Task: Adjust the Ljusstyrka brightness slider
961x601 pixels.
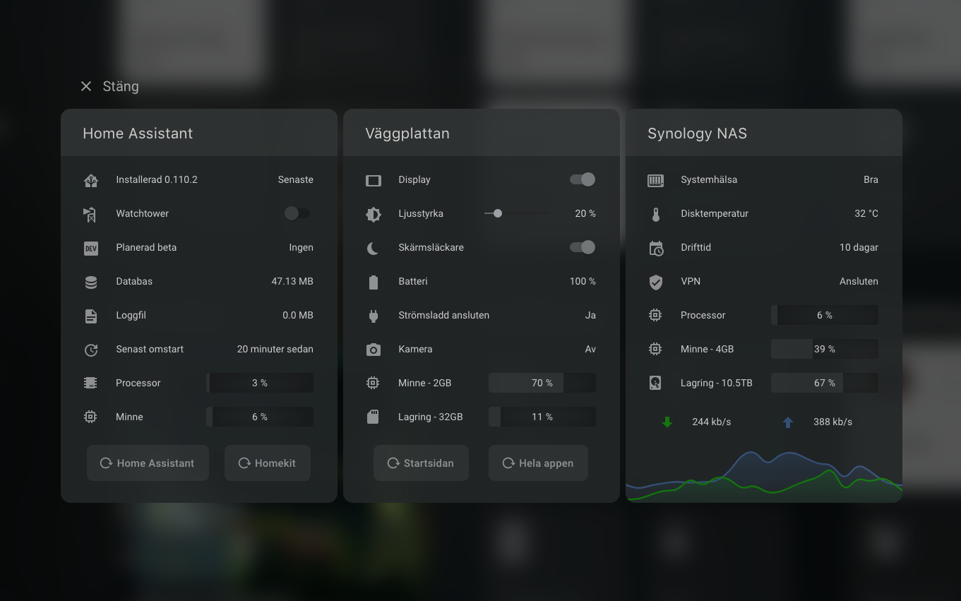Action: (x=516, y=213)
